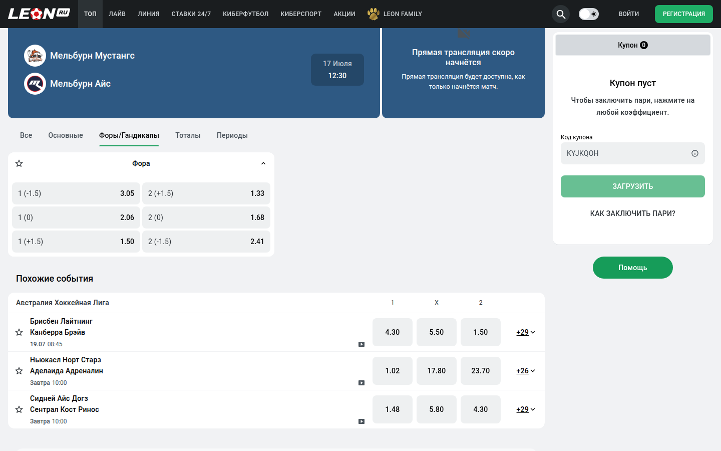
Task: Open the ТОП navigation tab
Action: (x=91, y=14)
